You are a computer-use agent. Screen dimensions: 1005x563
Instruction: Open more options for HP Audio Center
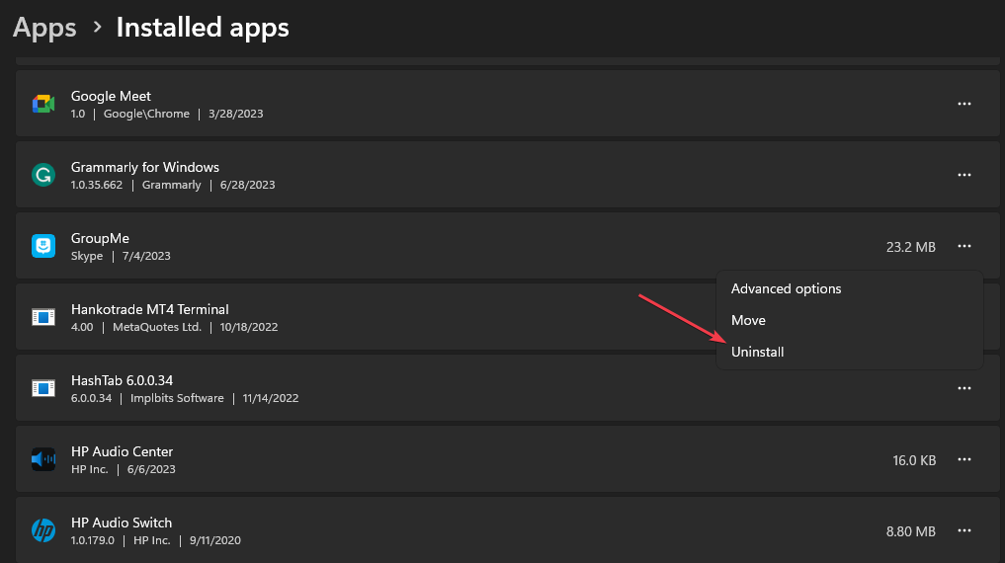click(964, 459)
